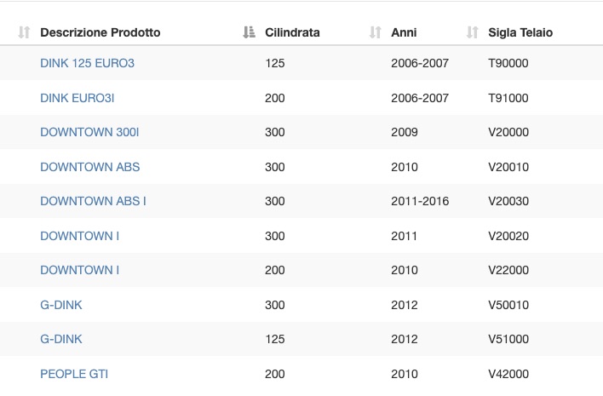The height and width of the screenshot is (396, 603).
Task: Open PEOPLE GTI product link
Action: (x=74, y=374)
